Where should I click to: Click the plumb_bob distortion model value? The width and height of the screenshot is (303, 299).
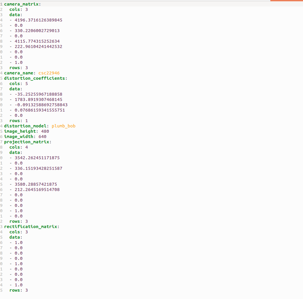63,126
